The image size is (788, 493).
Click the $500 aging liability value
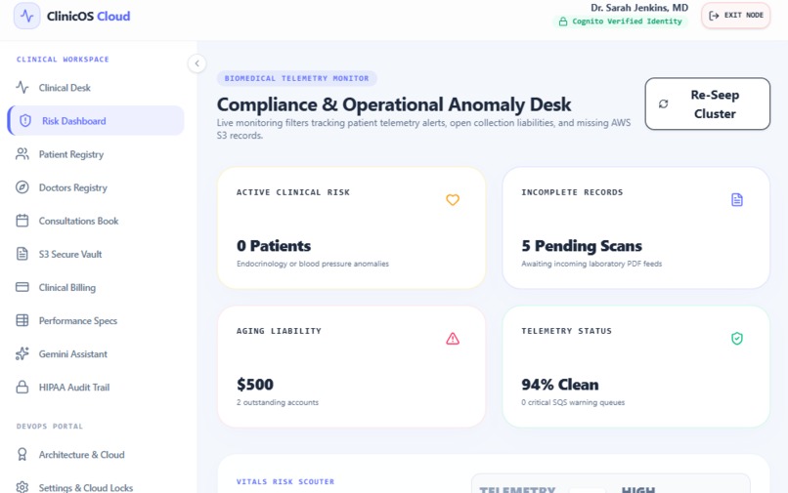(x=255, y=384)
